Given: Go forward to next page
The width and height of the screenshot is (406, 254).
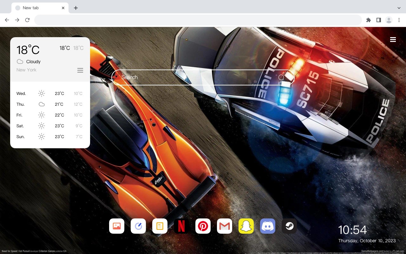Looking at the screenshot, I should [17, 20].
